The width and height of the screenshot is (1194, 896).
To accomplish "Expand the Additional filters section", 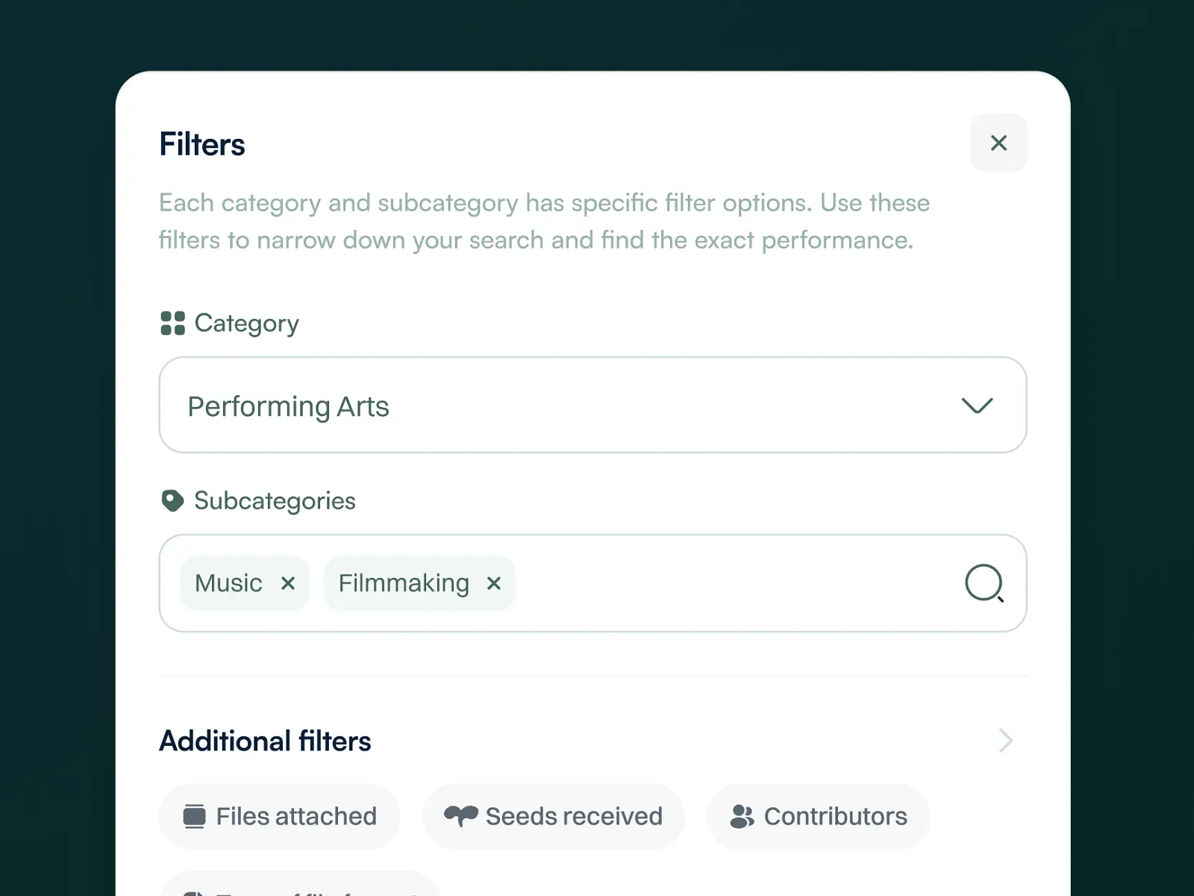I will tap(1006, 740).
